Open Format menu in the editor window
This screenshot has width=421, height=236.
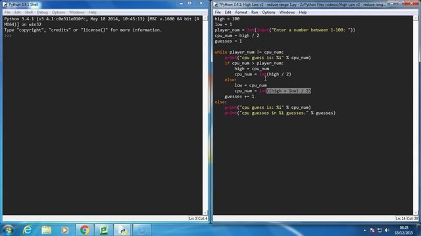[241, 12]
